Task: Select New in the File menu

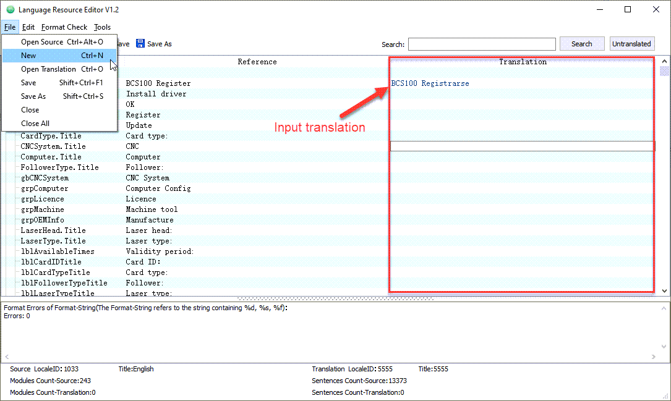Action: [x=59, y=56]
